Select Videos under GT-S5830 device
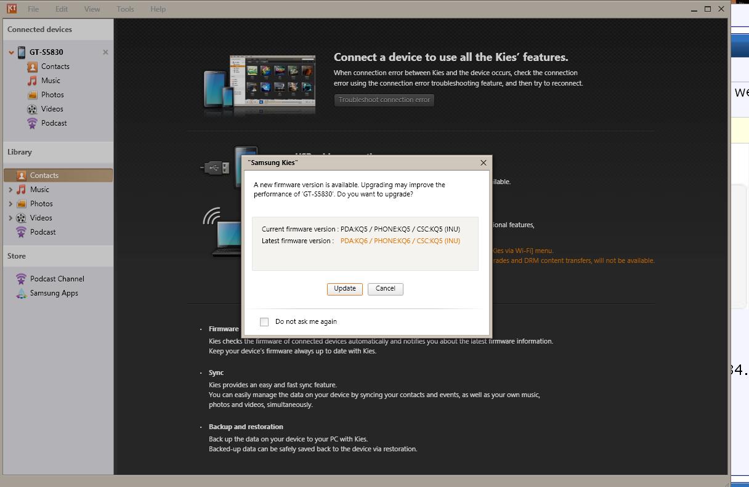The width and height of the screenshot is (749, 487). (52, 109)
